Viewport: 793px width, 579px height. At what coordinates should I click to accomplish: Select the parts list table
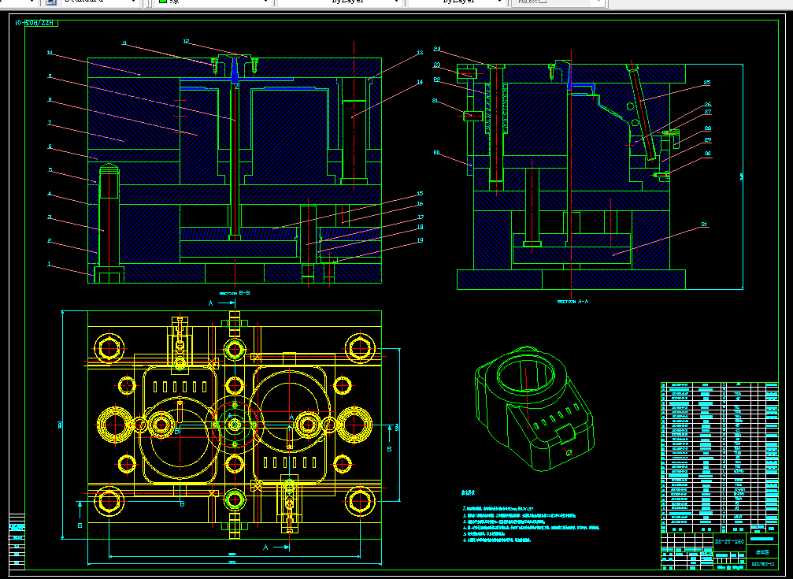tap(718, 455)
